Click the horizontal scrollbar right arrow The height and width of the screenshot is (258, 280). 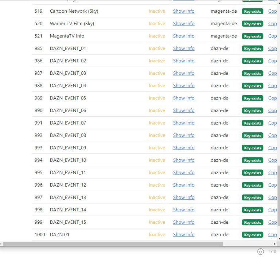point(275,244)
